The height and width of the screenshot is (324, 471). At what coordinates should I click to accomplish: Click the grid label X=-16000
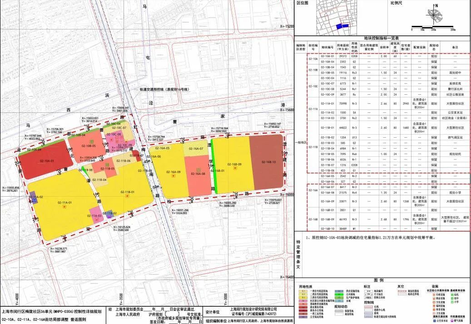pos(287,194)
